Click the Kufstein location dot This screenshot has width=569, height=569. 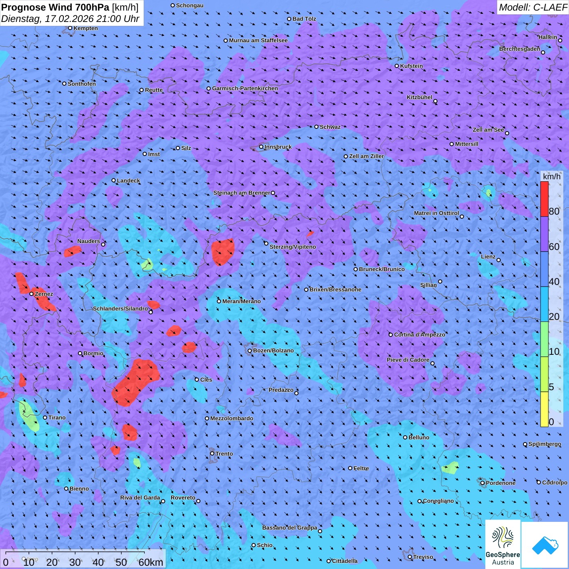(397, 66)
